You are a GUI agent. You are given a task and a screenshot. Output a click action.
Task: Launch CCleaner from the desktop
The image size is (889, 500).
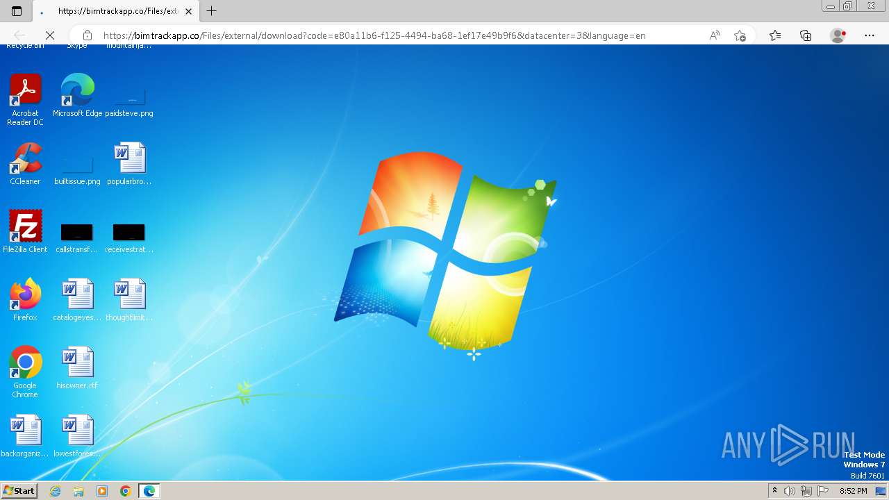pyautogui.click(x=26, y=163)
